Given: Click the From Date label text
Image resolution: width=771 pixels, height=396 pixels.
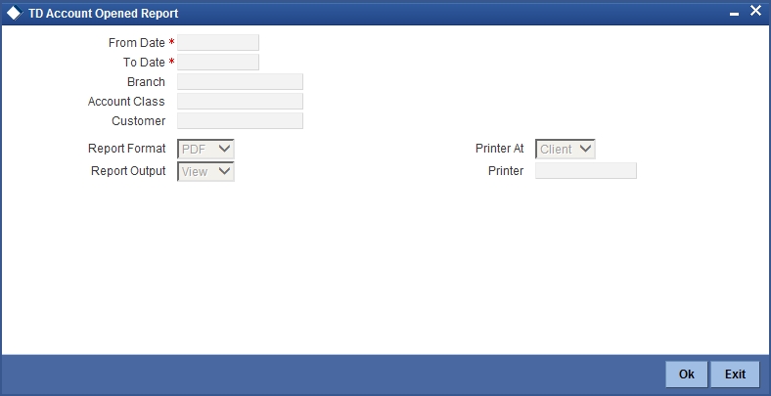Looking at the screenshot, I should (137, 43).
